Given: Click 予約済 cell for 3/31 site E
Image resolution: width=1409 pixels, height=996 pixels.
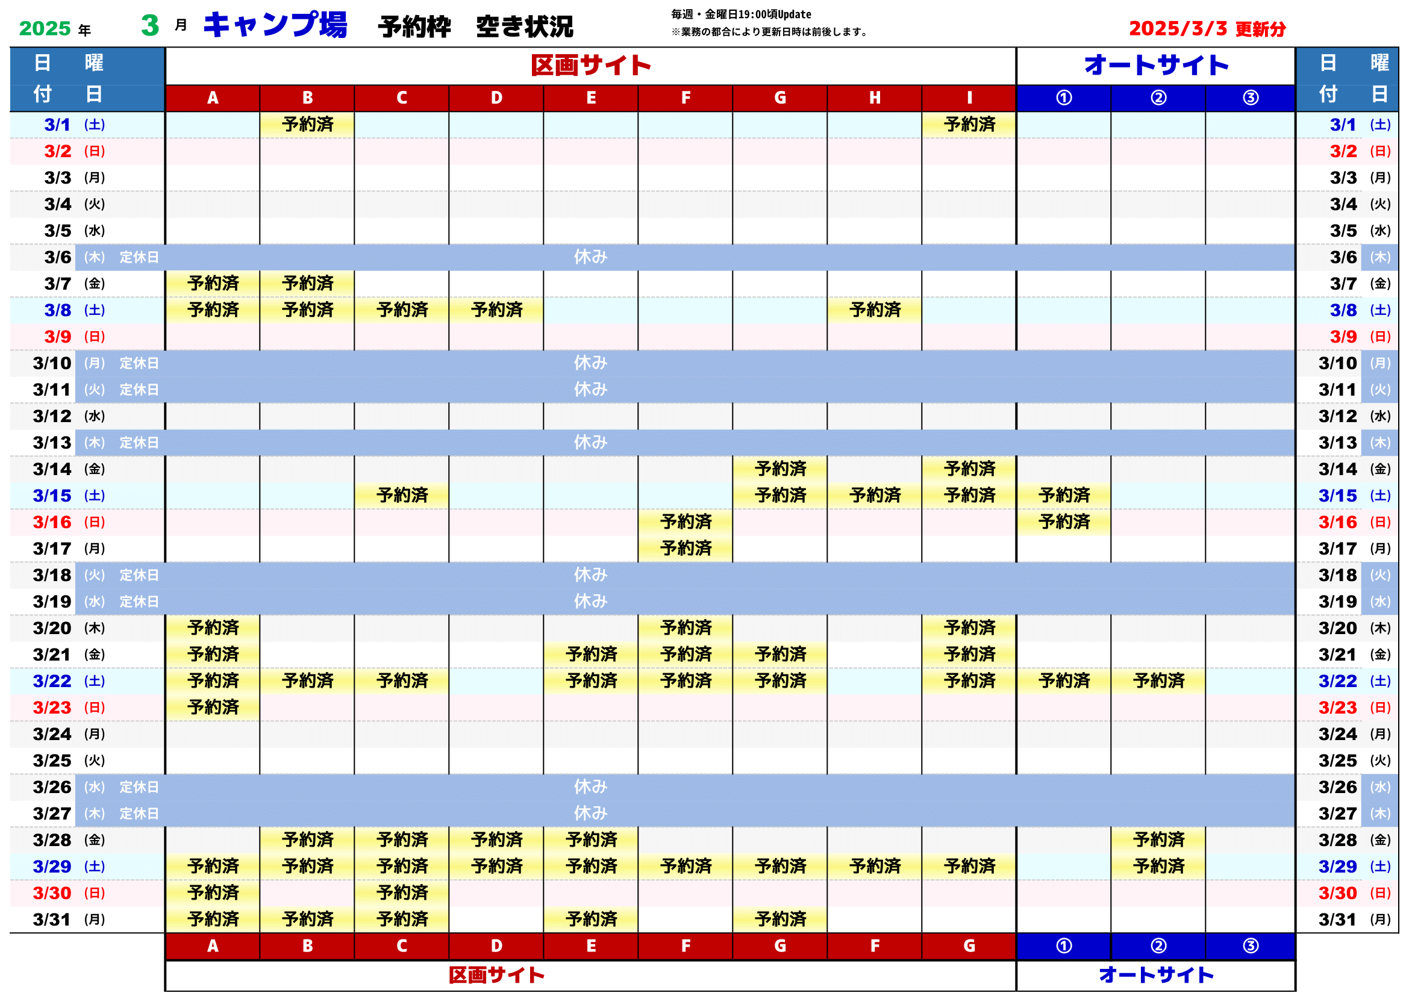Looking at the screenshot, I should pos(591,920).
